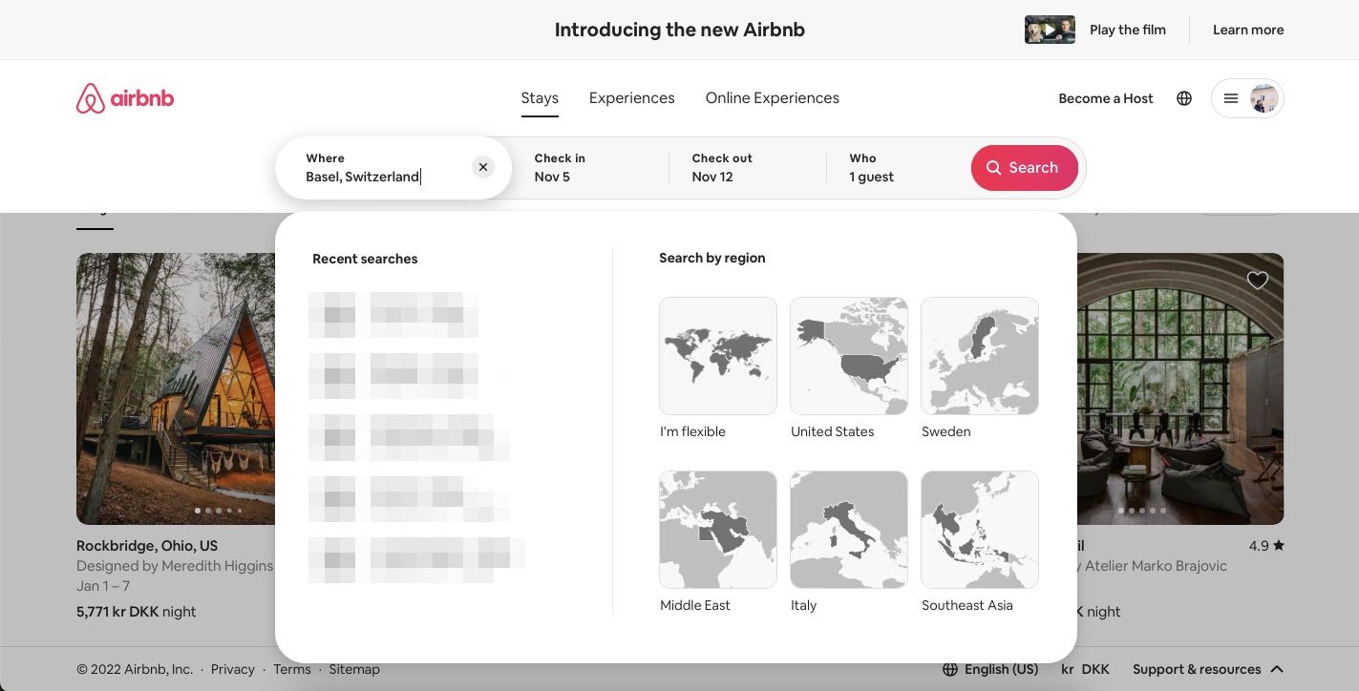
Task: Open the Check in date picker
Action: (x=573, y=167)
